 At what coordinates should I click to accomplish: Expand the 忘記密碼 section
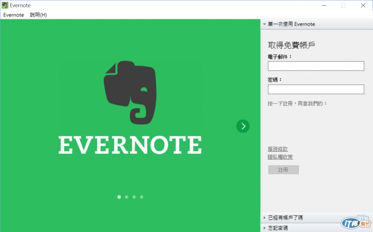click(x=317, y=228)
